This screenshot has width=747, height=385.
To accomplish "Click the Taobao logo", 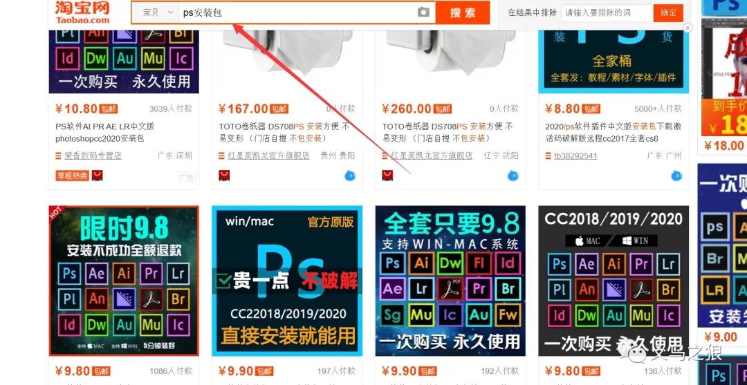I will click(x=82, y=12).
